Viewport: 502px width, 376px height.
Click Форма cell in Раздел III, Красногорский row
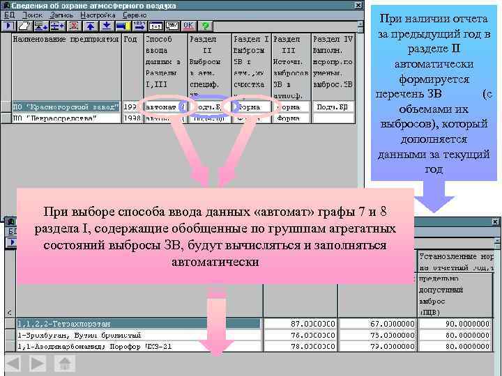pyautogui.click(x=291, y=107)
